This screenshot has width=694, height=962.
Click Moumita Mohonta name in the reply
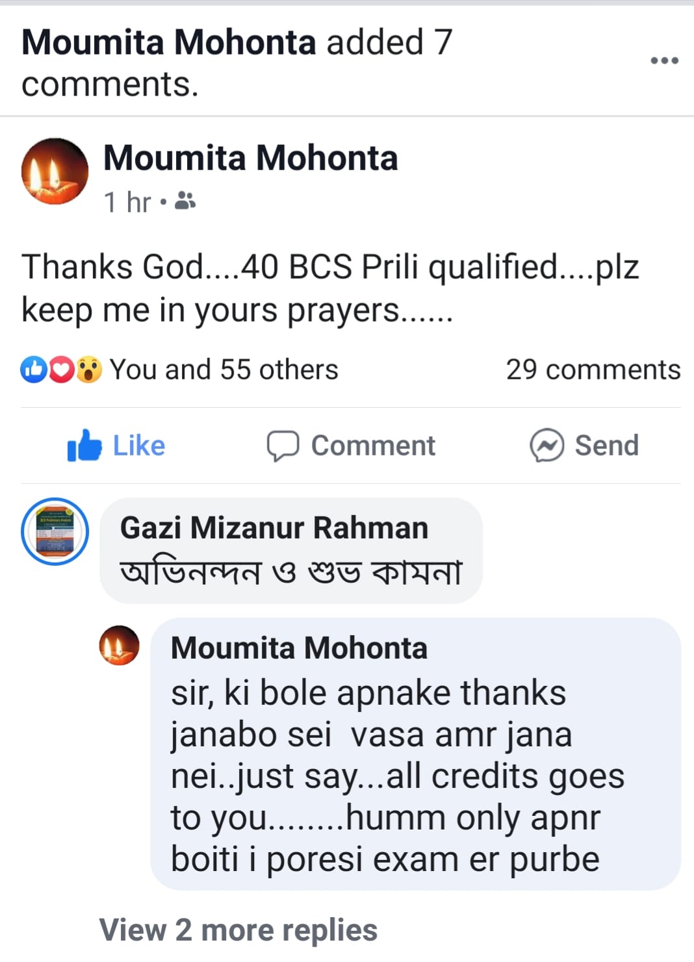(299, 648)
